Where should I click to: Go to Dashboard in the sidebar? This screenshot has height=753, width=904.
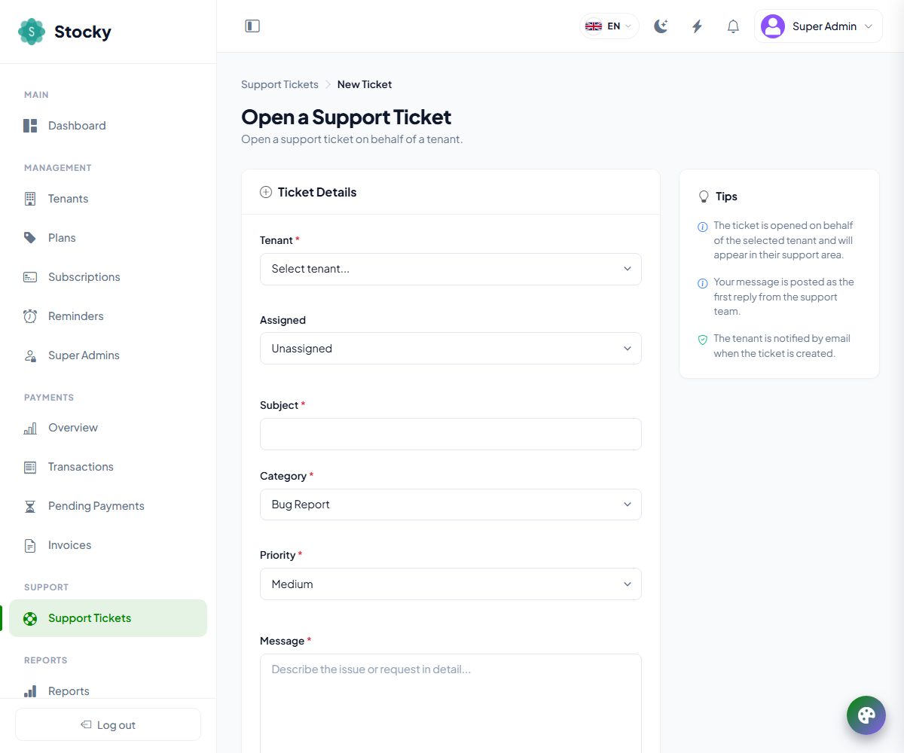point(108,126)
